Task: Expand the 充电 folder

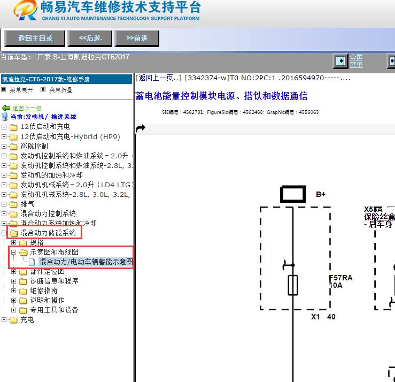Action: (4, 320)
